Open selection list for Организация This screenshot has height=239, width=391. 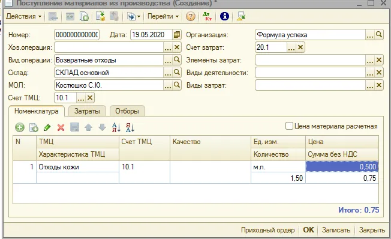370,35
